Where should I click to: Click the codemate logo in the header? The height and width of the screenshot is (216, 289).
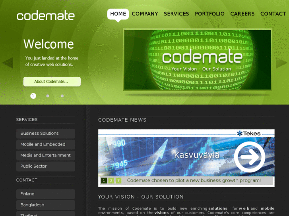pyautogui.click(x=46, y=15)
